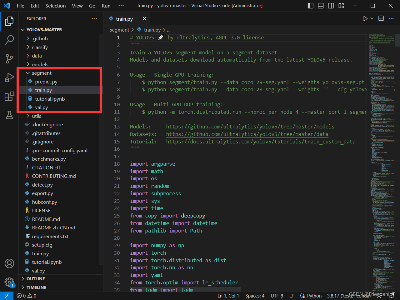Open the Accounts icon in activity bar
The width and height of the screenshot is (400, 300).
pyautogui.click(x=9, y=263)
